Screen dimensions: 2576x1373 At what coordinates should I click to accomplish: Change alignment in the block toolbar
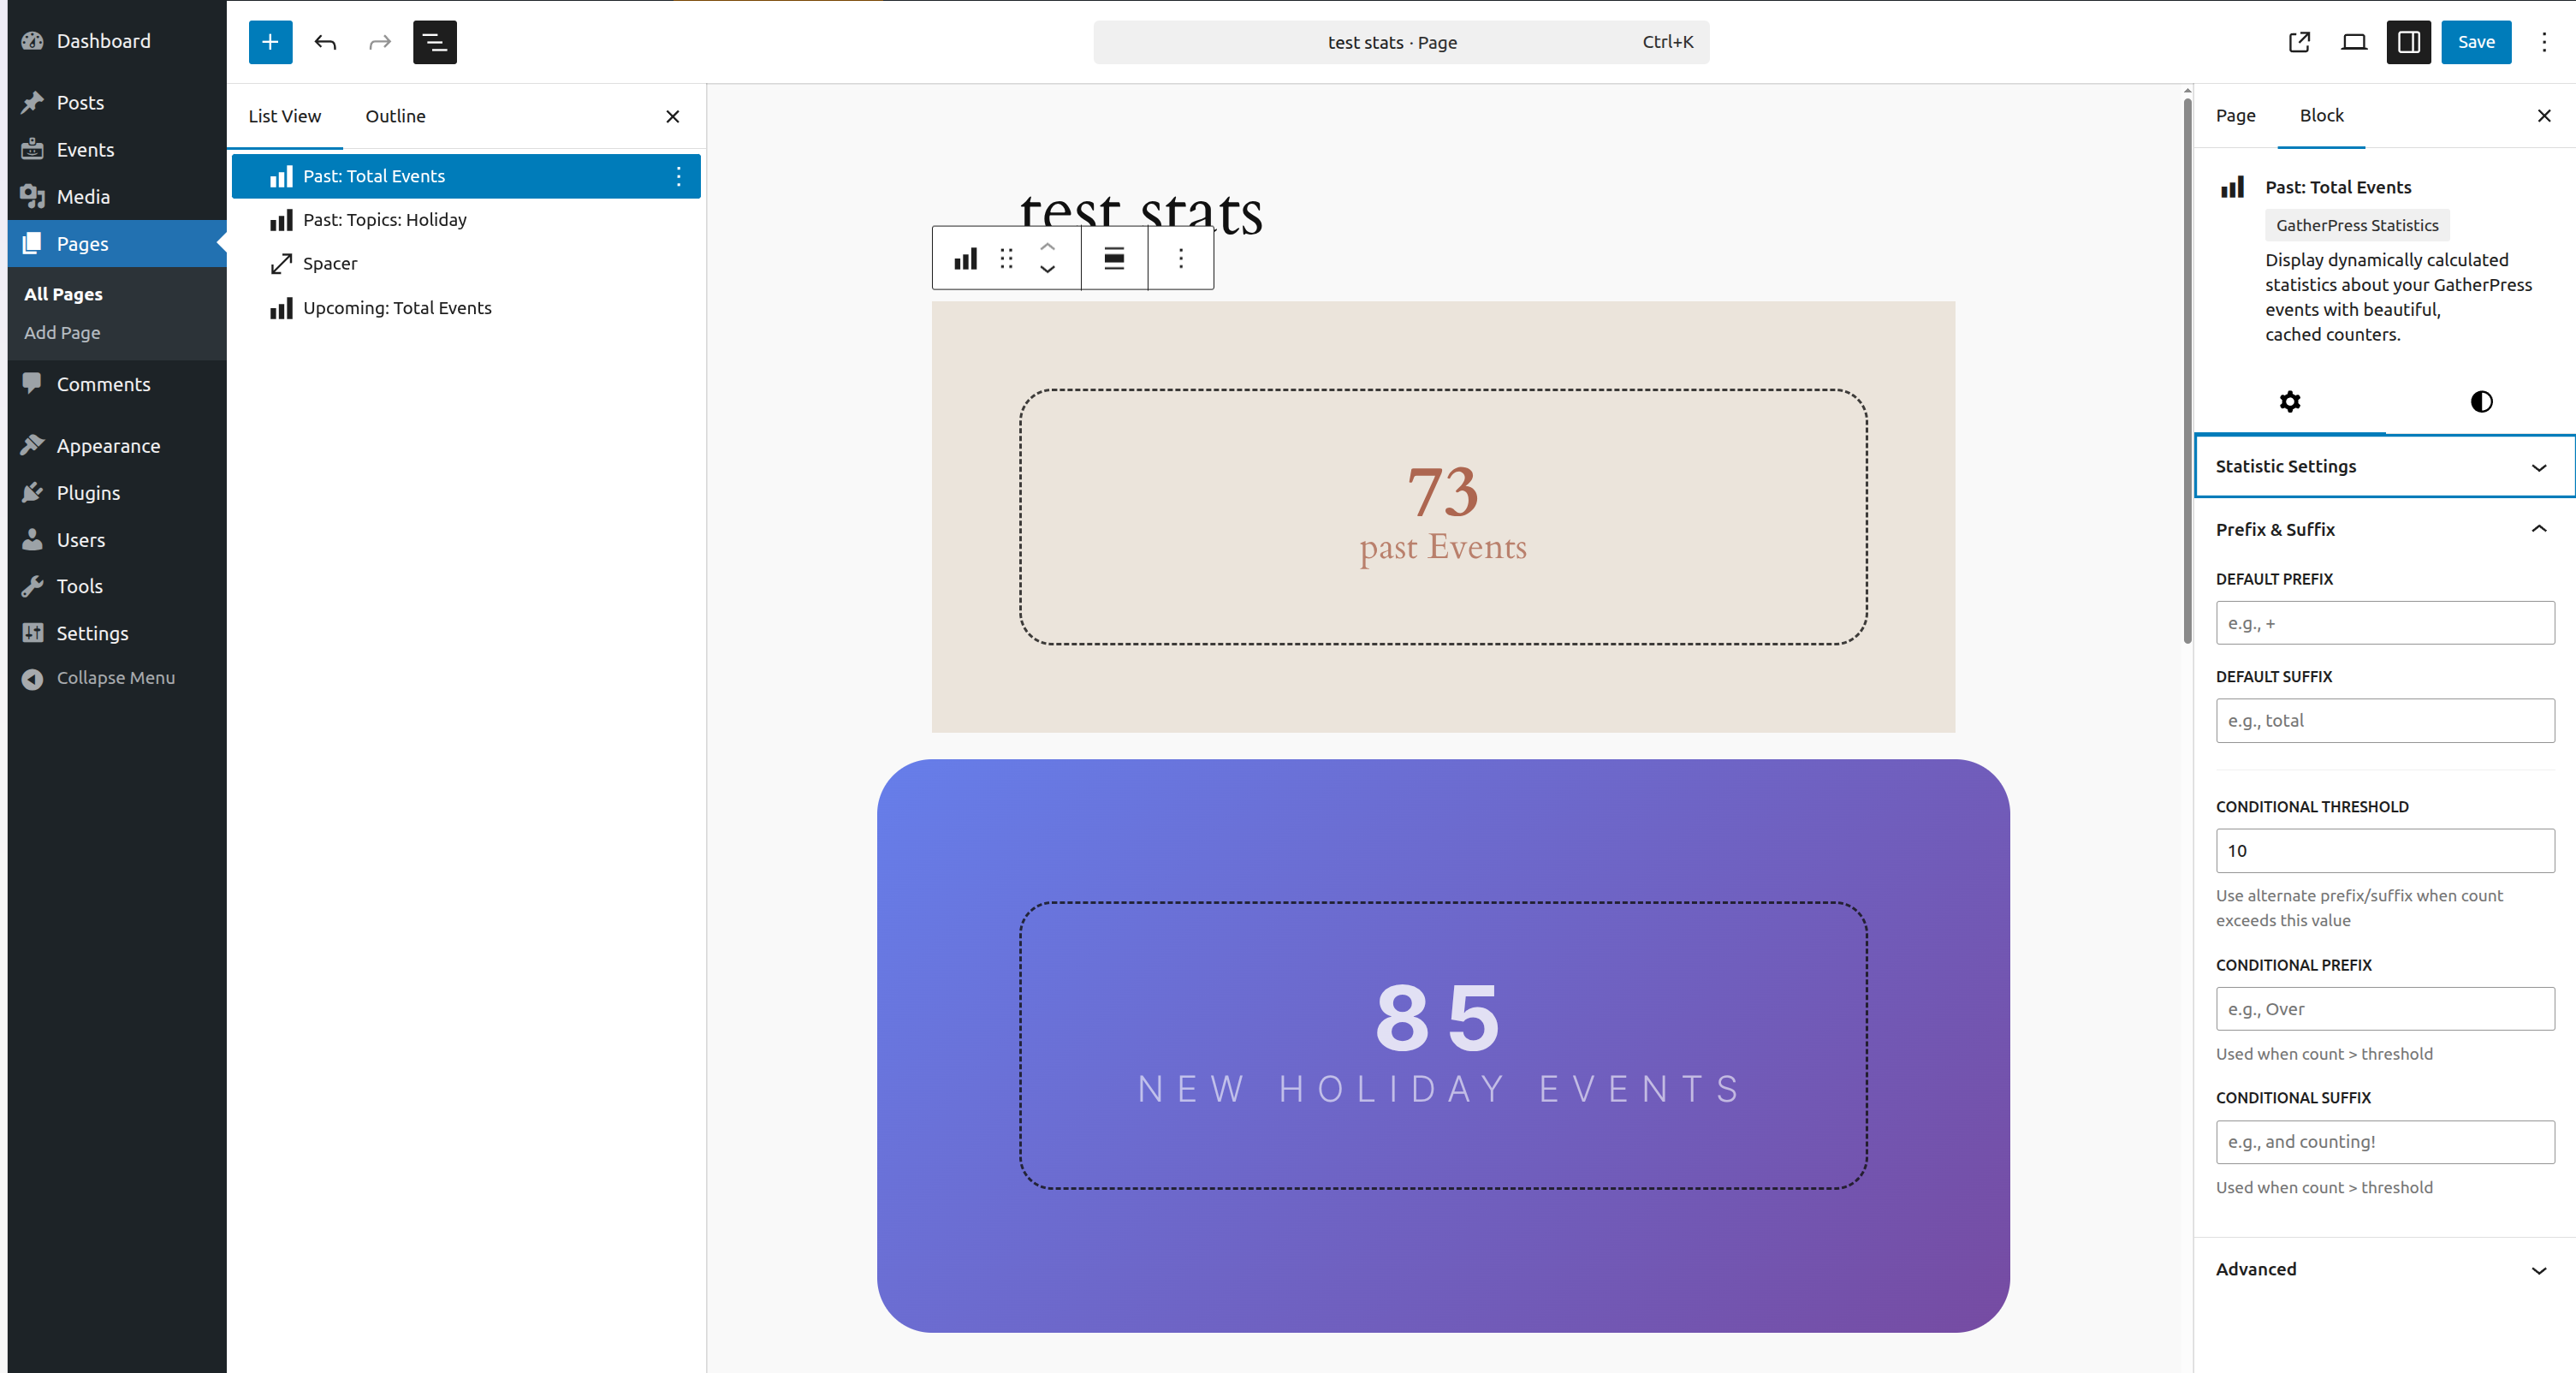click(1114, 259)
